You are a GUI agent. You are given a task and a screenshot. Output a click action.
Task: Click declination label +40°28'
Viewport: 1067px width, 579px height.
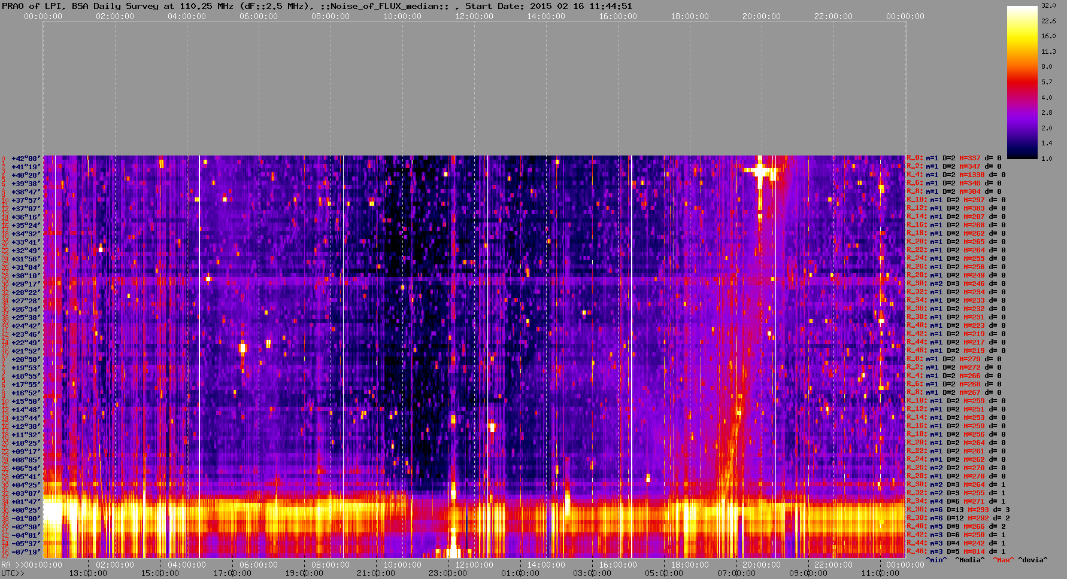click(26, 175)
